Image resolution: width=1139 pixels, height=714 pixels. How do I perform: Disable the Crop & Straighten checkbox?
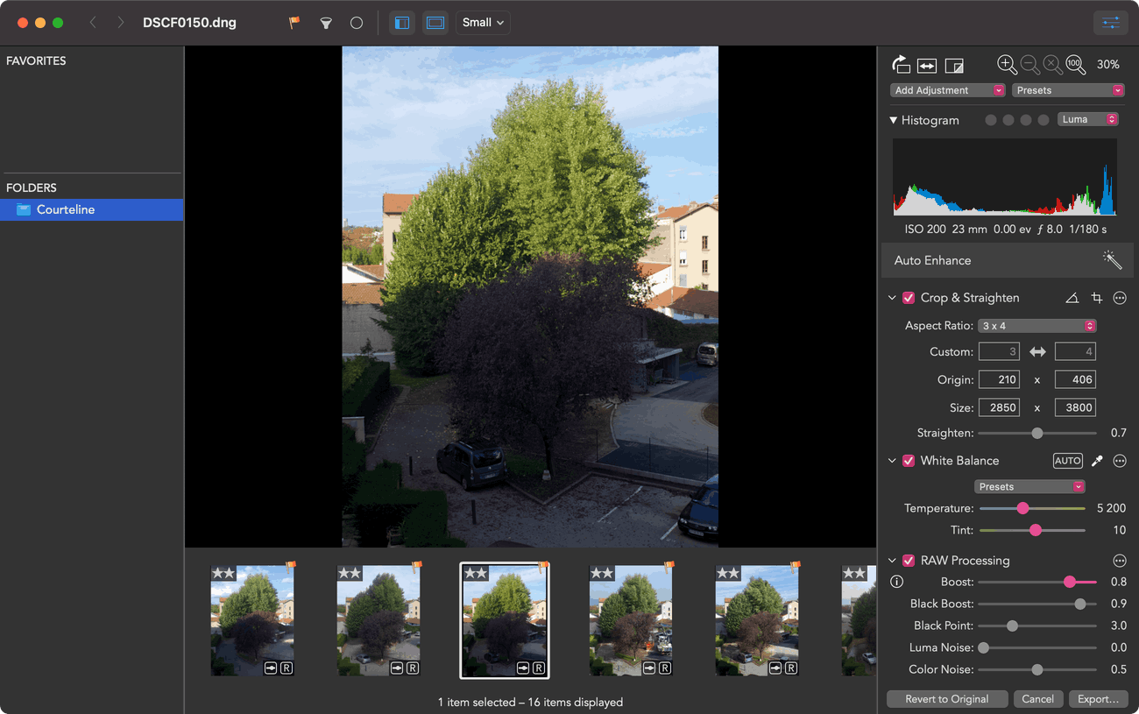click(909, 298)
